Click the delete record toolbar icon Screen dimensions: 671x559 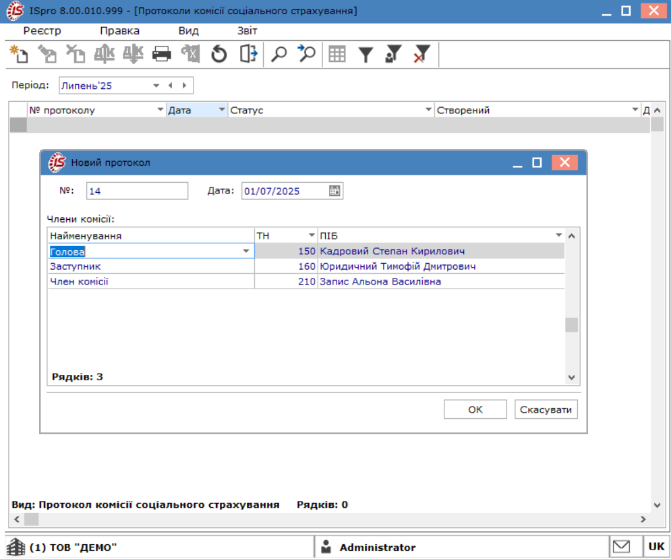coord(76,55)
